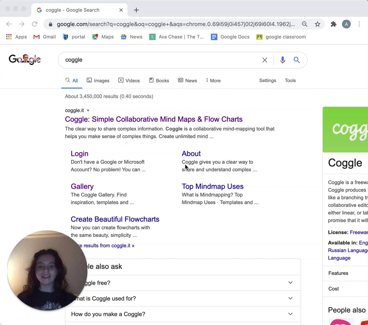The height and width of the screenshot is (325, 368).
Task: Click the zoom magnifier in address bar
Action: pos(304,24)
